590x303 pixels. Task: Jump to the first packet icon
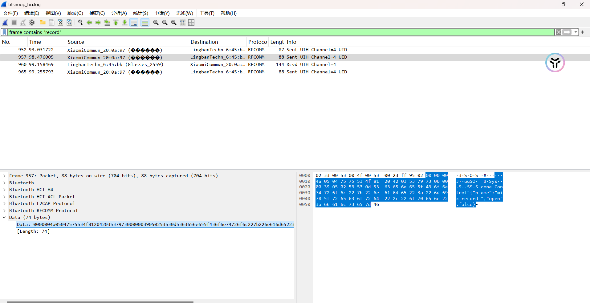[116, 23]
